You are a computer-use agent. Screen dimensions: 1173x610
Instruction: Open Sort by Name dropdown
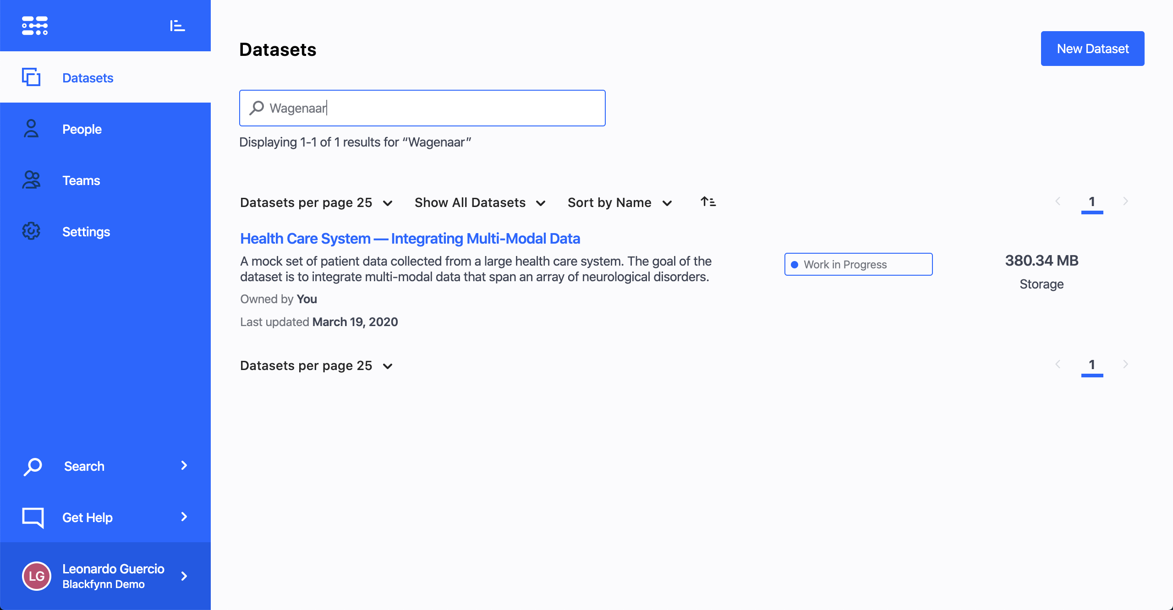point(619,202)
